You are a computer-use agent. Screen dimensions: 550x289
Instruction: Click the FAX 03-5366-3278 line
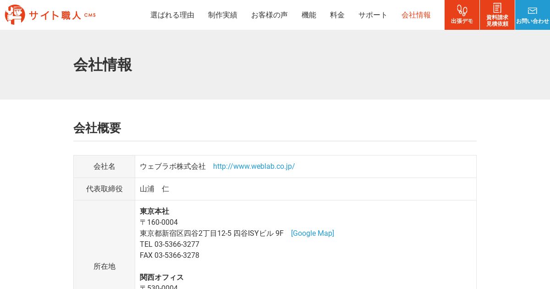pyautogui.click(x=170, y=256)
